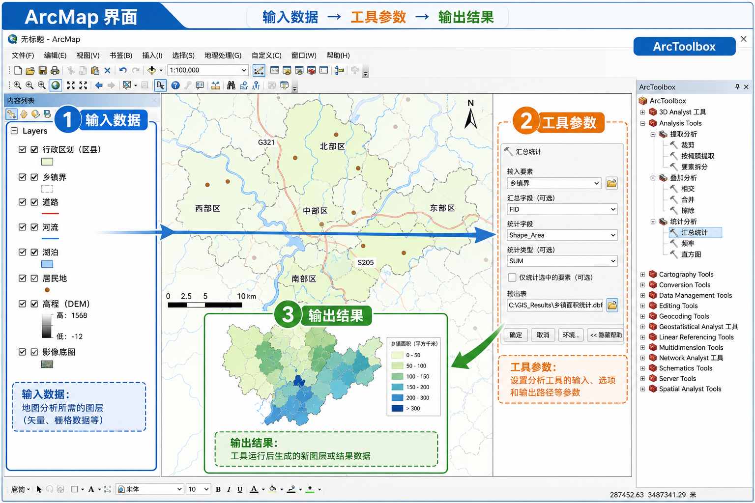Click Underline in the drawing toolbar
The height and width of the screenshot is (503, 755).
click(240, 489)
